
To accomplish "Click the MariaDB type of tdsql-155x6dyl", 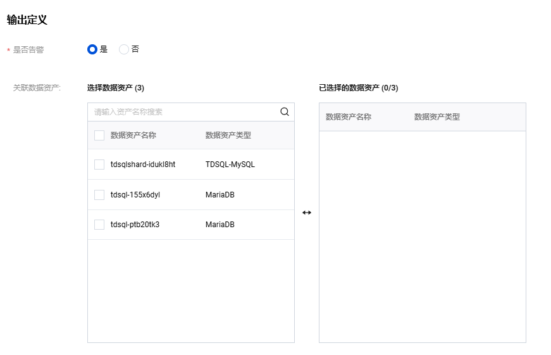I will click(x=220, y=195).
